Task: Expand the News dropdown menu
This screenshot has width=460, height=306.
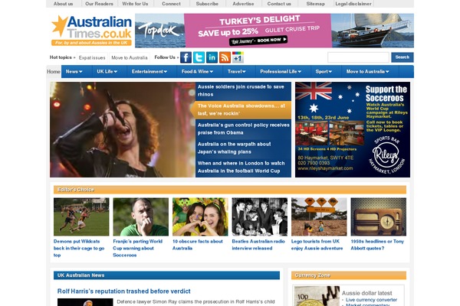Action: pyautogui.click(x=74, y=71)
